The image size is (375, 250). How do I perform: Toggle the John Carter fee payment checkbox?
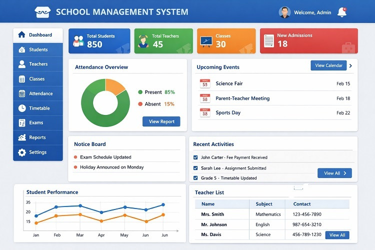(x=196, y=157)
